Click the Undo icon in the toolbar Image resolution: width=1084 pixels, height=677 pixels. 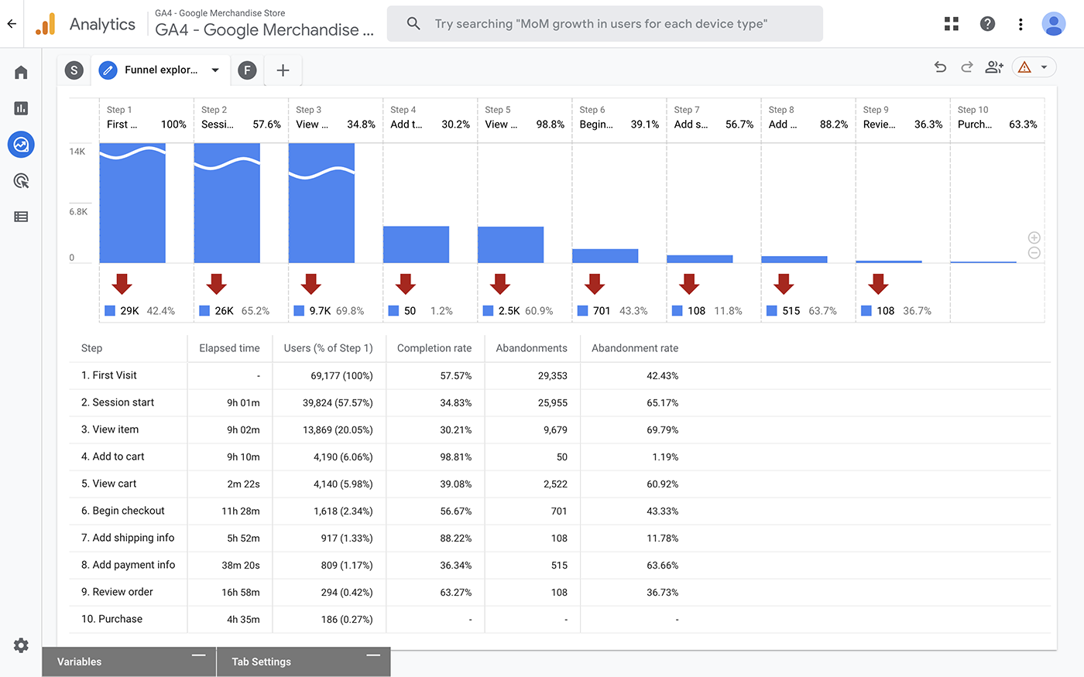coord(940,67)
